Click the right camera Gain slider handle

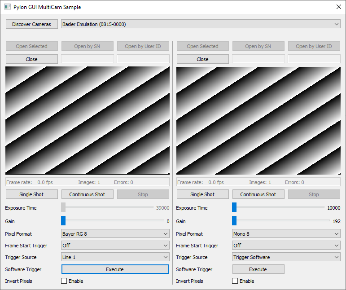[234, 220]
